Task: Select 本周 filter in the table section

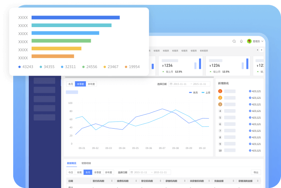Action: (x=79, y=172)
